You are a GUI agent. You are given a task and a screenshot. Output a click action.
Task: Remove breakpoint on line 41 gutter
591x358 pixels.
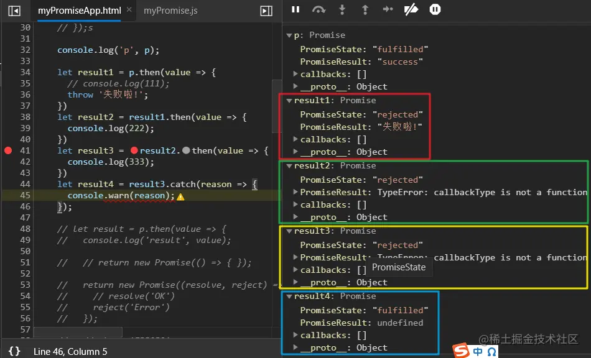pos(8,150)
